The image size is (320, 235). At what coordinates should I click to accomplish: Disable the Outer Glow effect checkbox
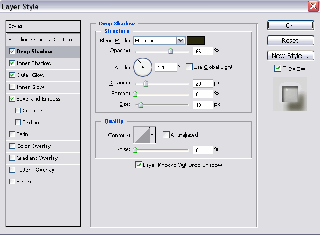tap(12, 75)
